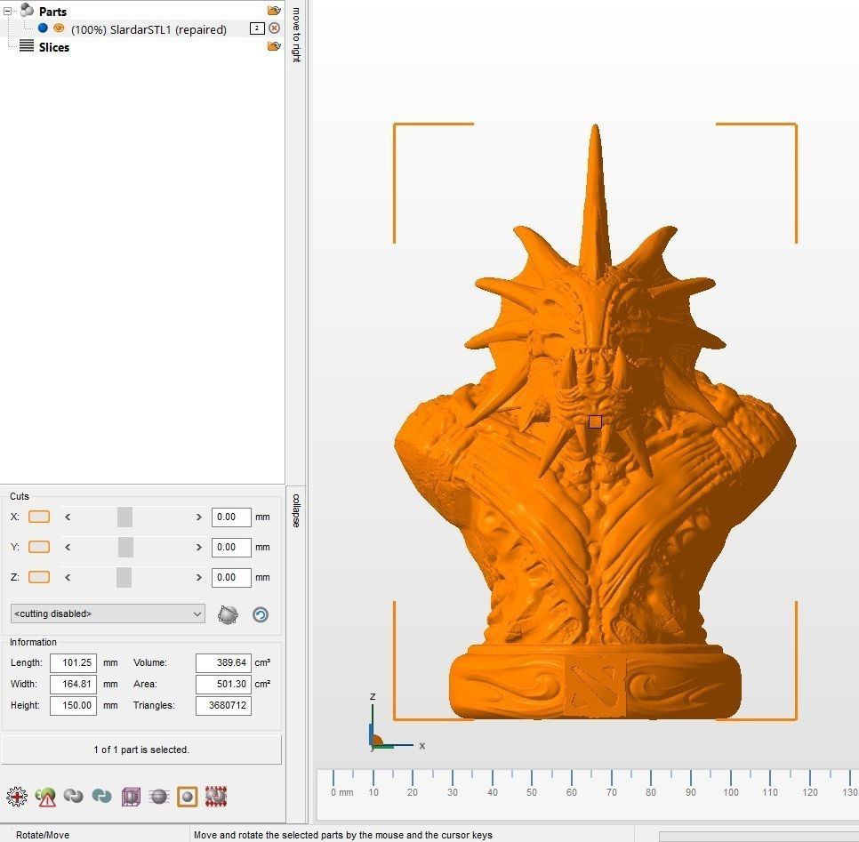Click the Volume field showing 389.64
Screen dimensions: 859x842
[223, 663]
